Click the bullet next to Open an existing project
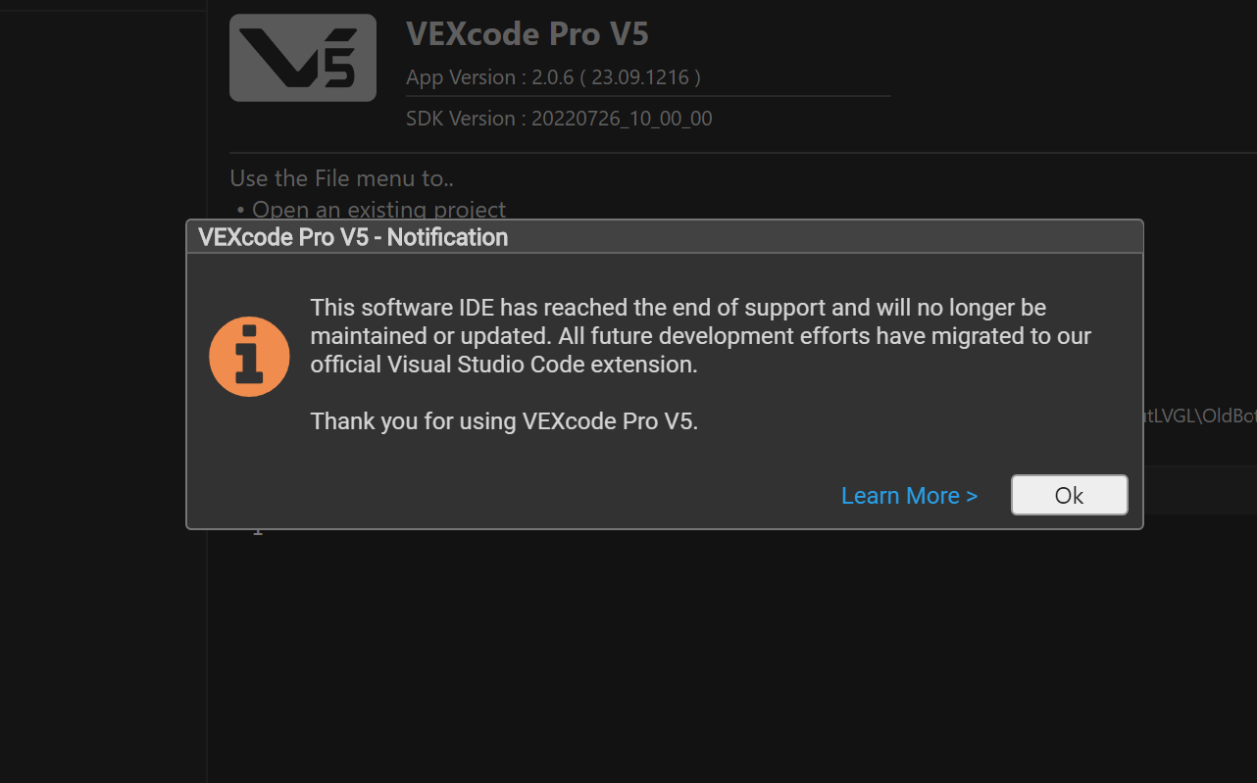This screenshot has height=783, width=1257. [x=241, y=209]
